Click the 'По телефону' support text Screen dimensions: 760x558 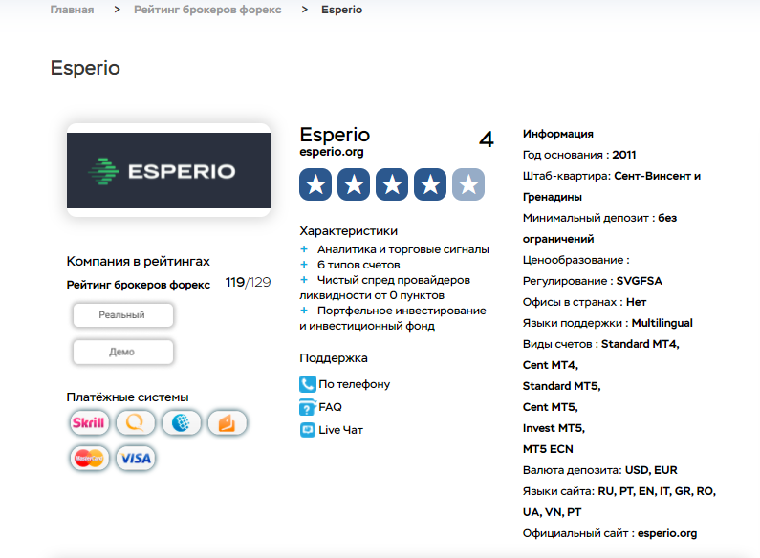click(355, 384)
